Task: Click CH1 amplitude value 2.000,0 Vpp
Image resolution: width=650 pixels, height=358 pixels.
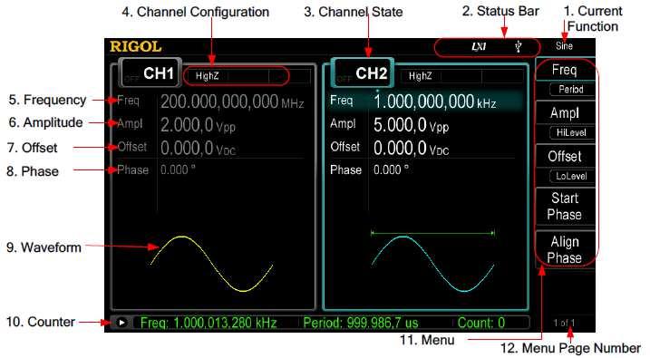Action: pos(199,125)
